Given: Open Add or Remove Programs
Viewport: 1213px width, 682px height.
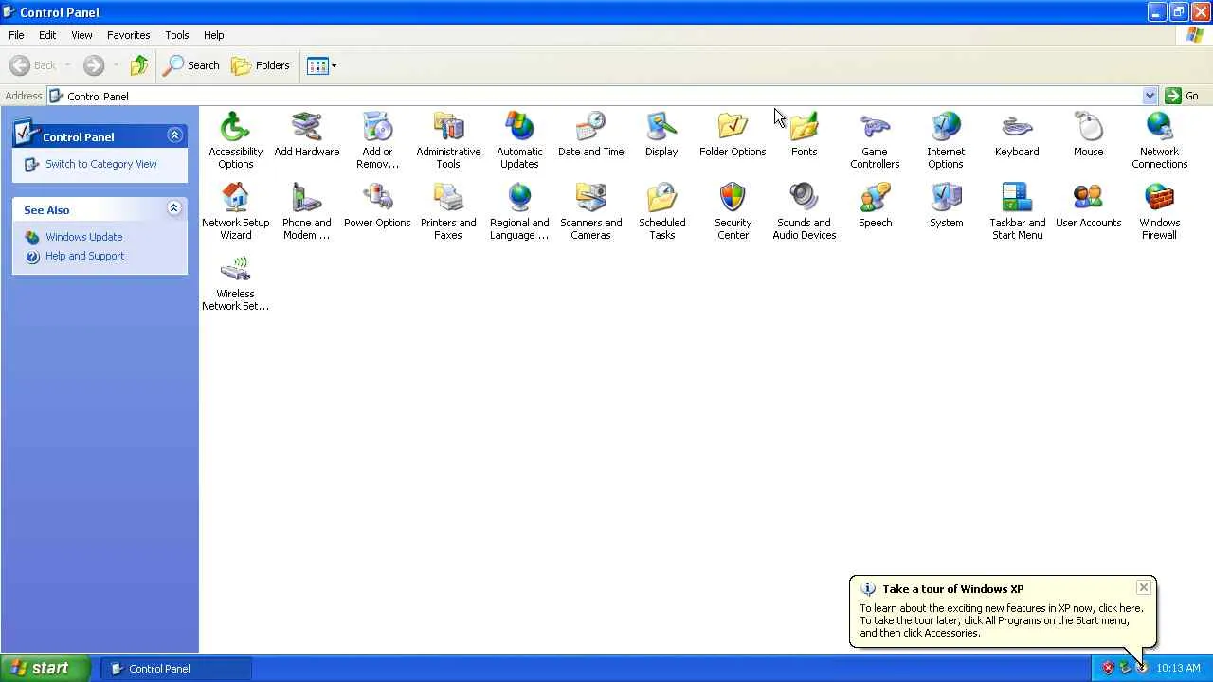Looking at the screenshot, I should click(x=377, y=139).
